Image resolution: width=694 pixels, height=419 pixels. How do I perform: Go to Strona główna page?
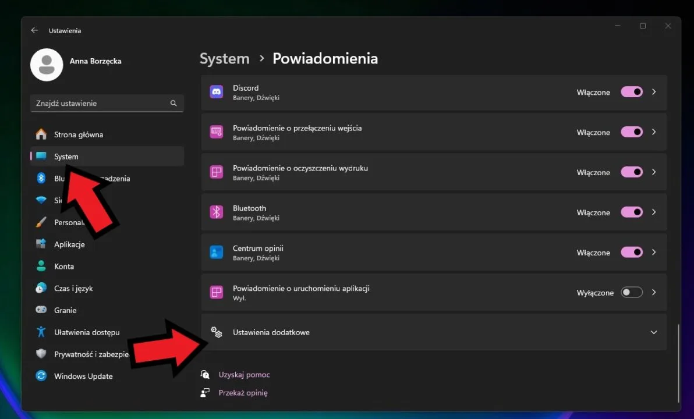pos(107,134)
